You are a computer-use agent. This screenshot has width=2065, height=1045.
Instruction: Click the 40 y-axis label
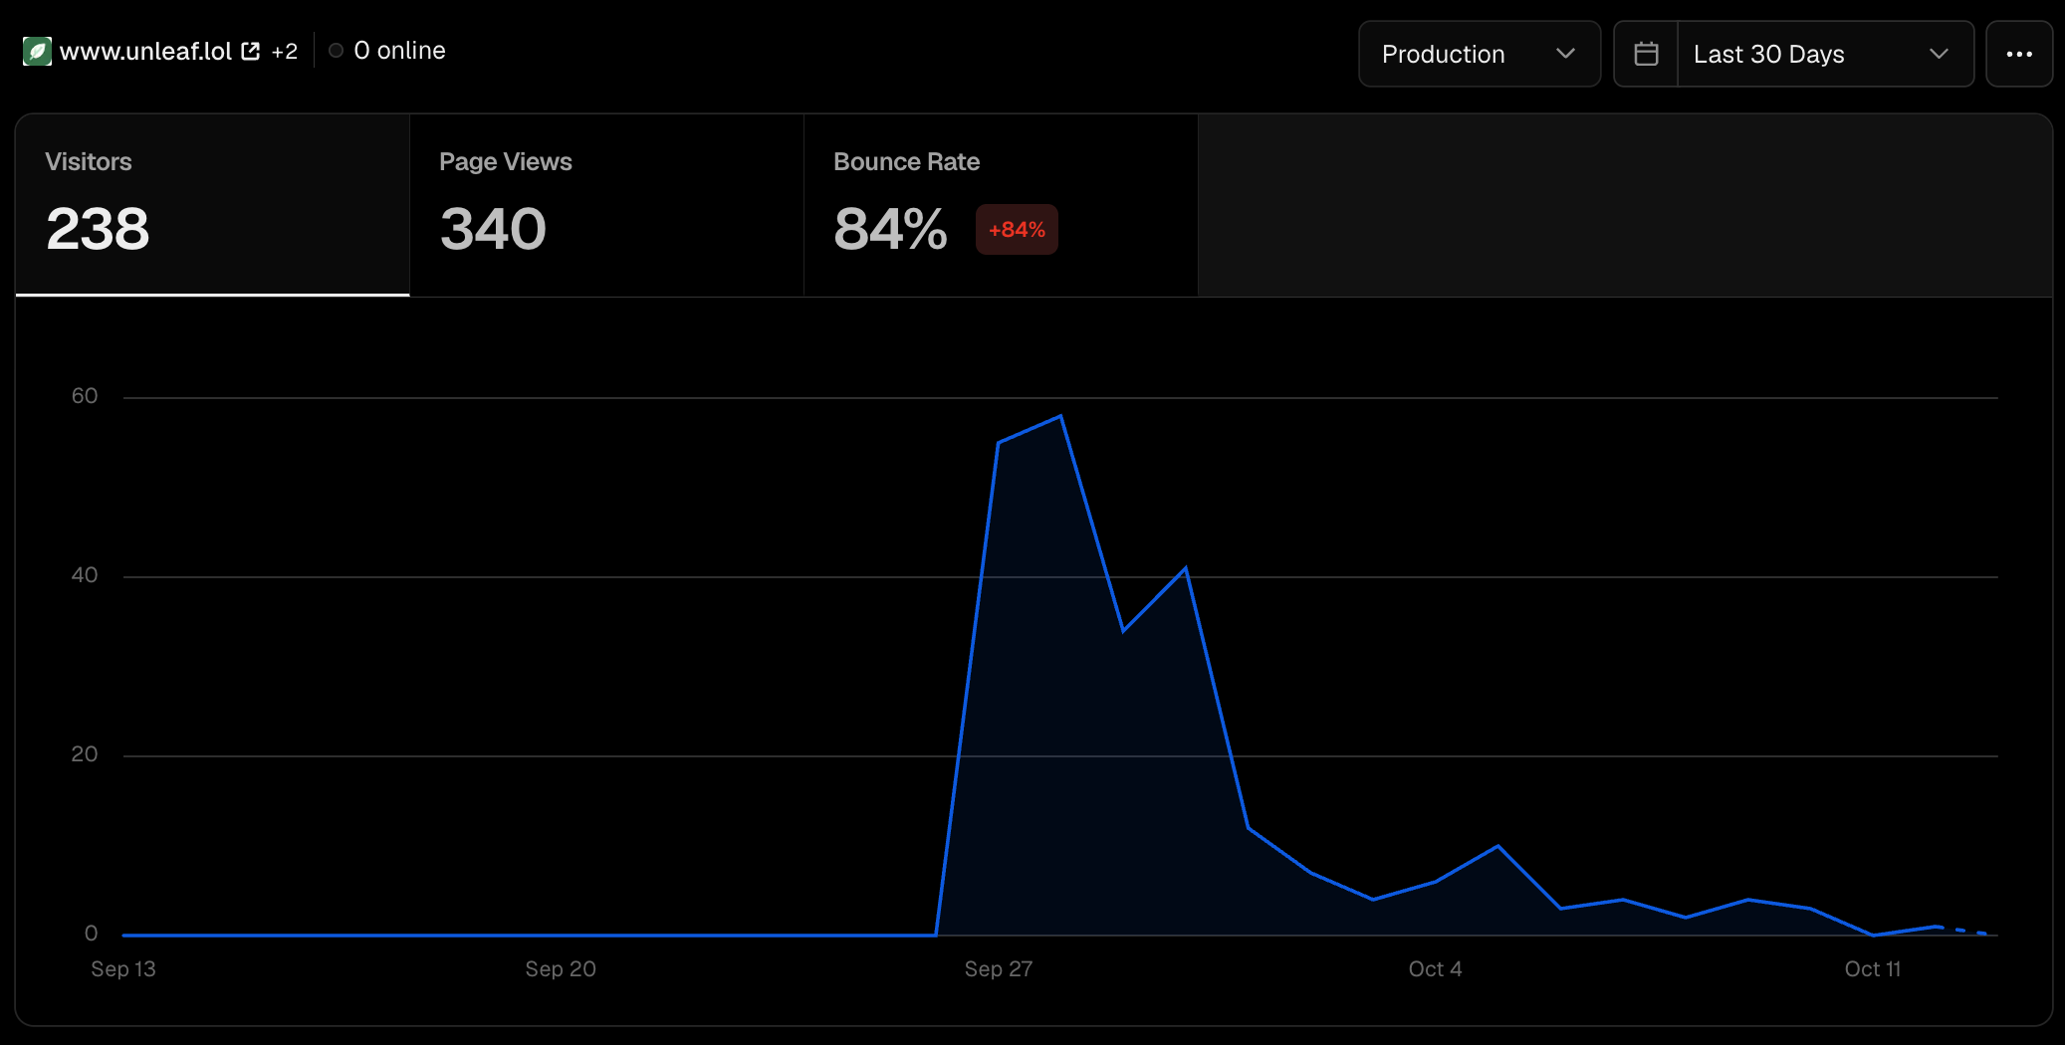[85, 575]
